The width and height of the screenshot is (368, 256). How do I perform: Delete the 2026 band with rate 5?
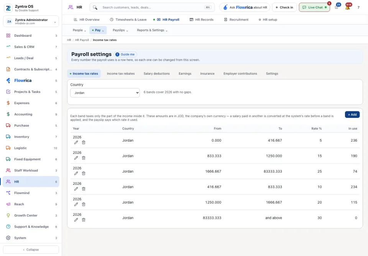84,142
